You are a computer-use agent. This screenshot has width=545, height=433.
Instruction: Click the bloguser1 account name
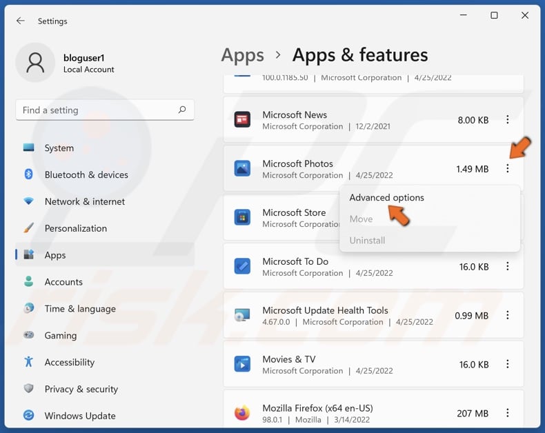point(83,58)
